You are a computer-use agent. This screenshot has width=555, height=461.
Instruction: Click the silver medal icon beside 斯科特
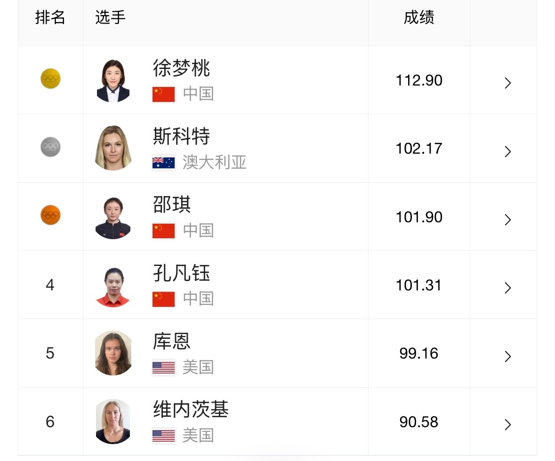(50, 147)
